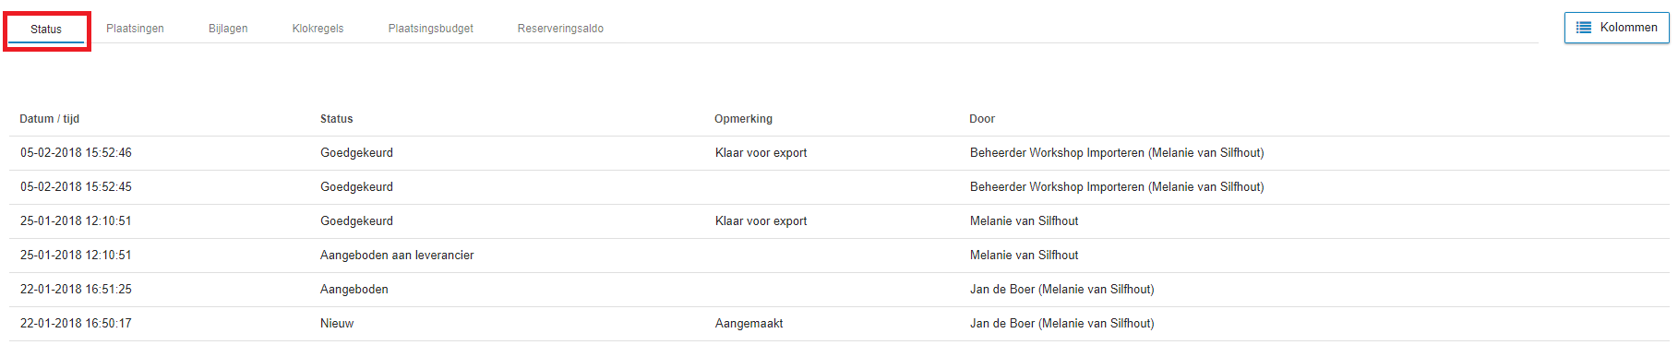The image size is (1678, 345).
Task: Open the Plaatsingsbudget tab
Action: [430, 29]
